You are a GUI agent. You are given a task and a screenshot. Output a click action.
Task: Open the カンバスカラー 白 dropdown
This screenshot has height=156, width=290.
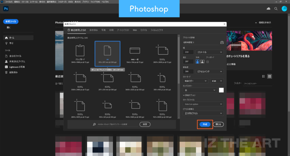pos(200,90)
